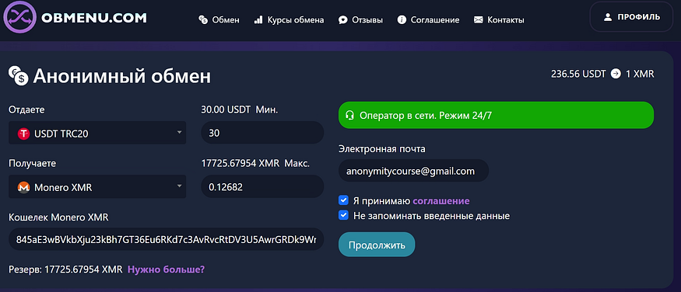The image size is (681, 292).
Task: Click the user icon in ПРОФИЛЬ button
Action: tap(608, 17)
